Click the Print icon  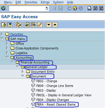point(89,8)
